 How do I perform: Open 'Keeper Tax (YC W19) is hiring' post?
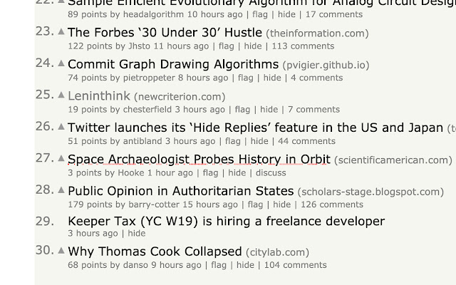click(226, 221)
